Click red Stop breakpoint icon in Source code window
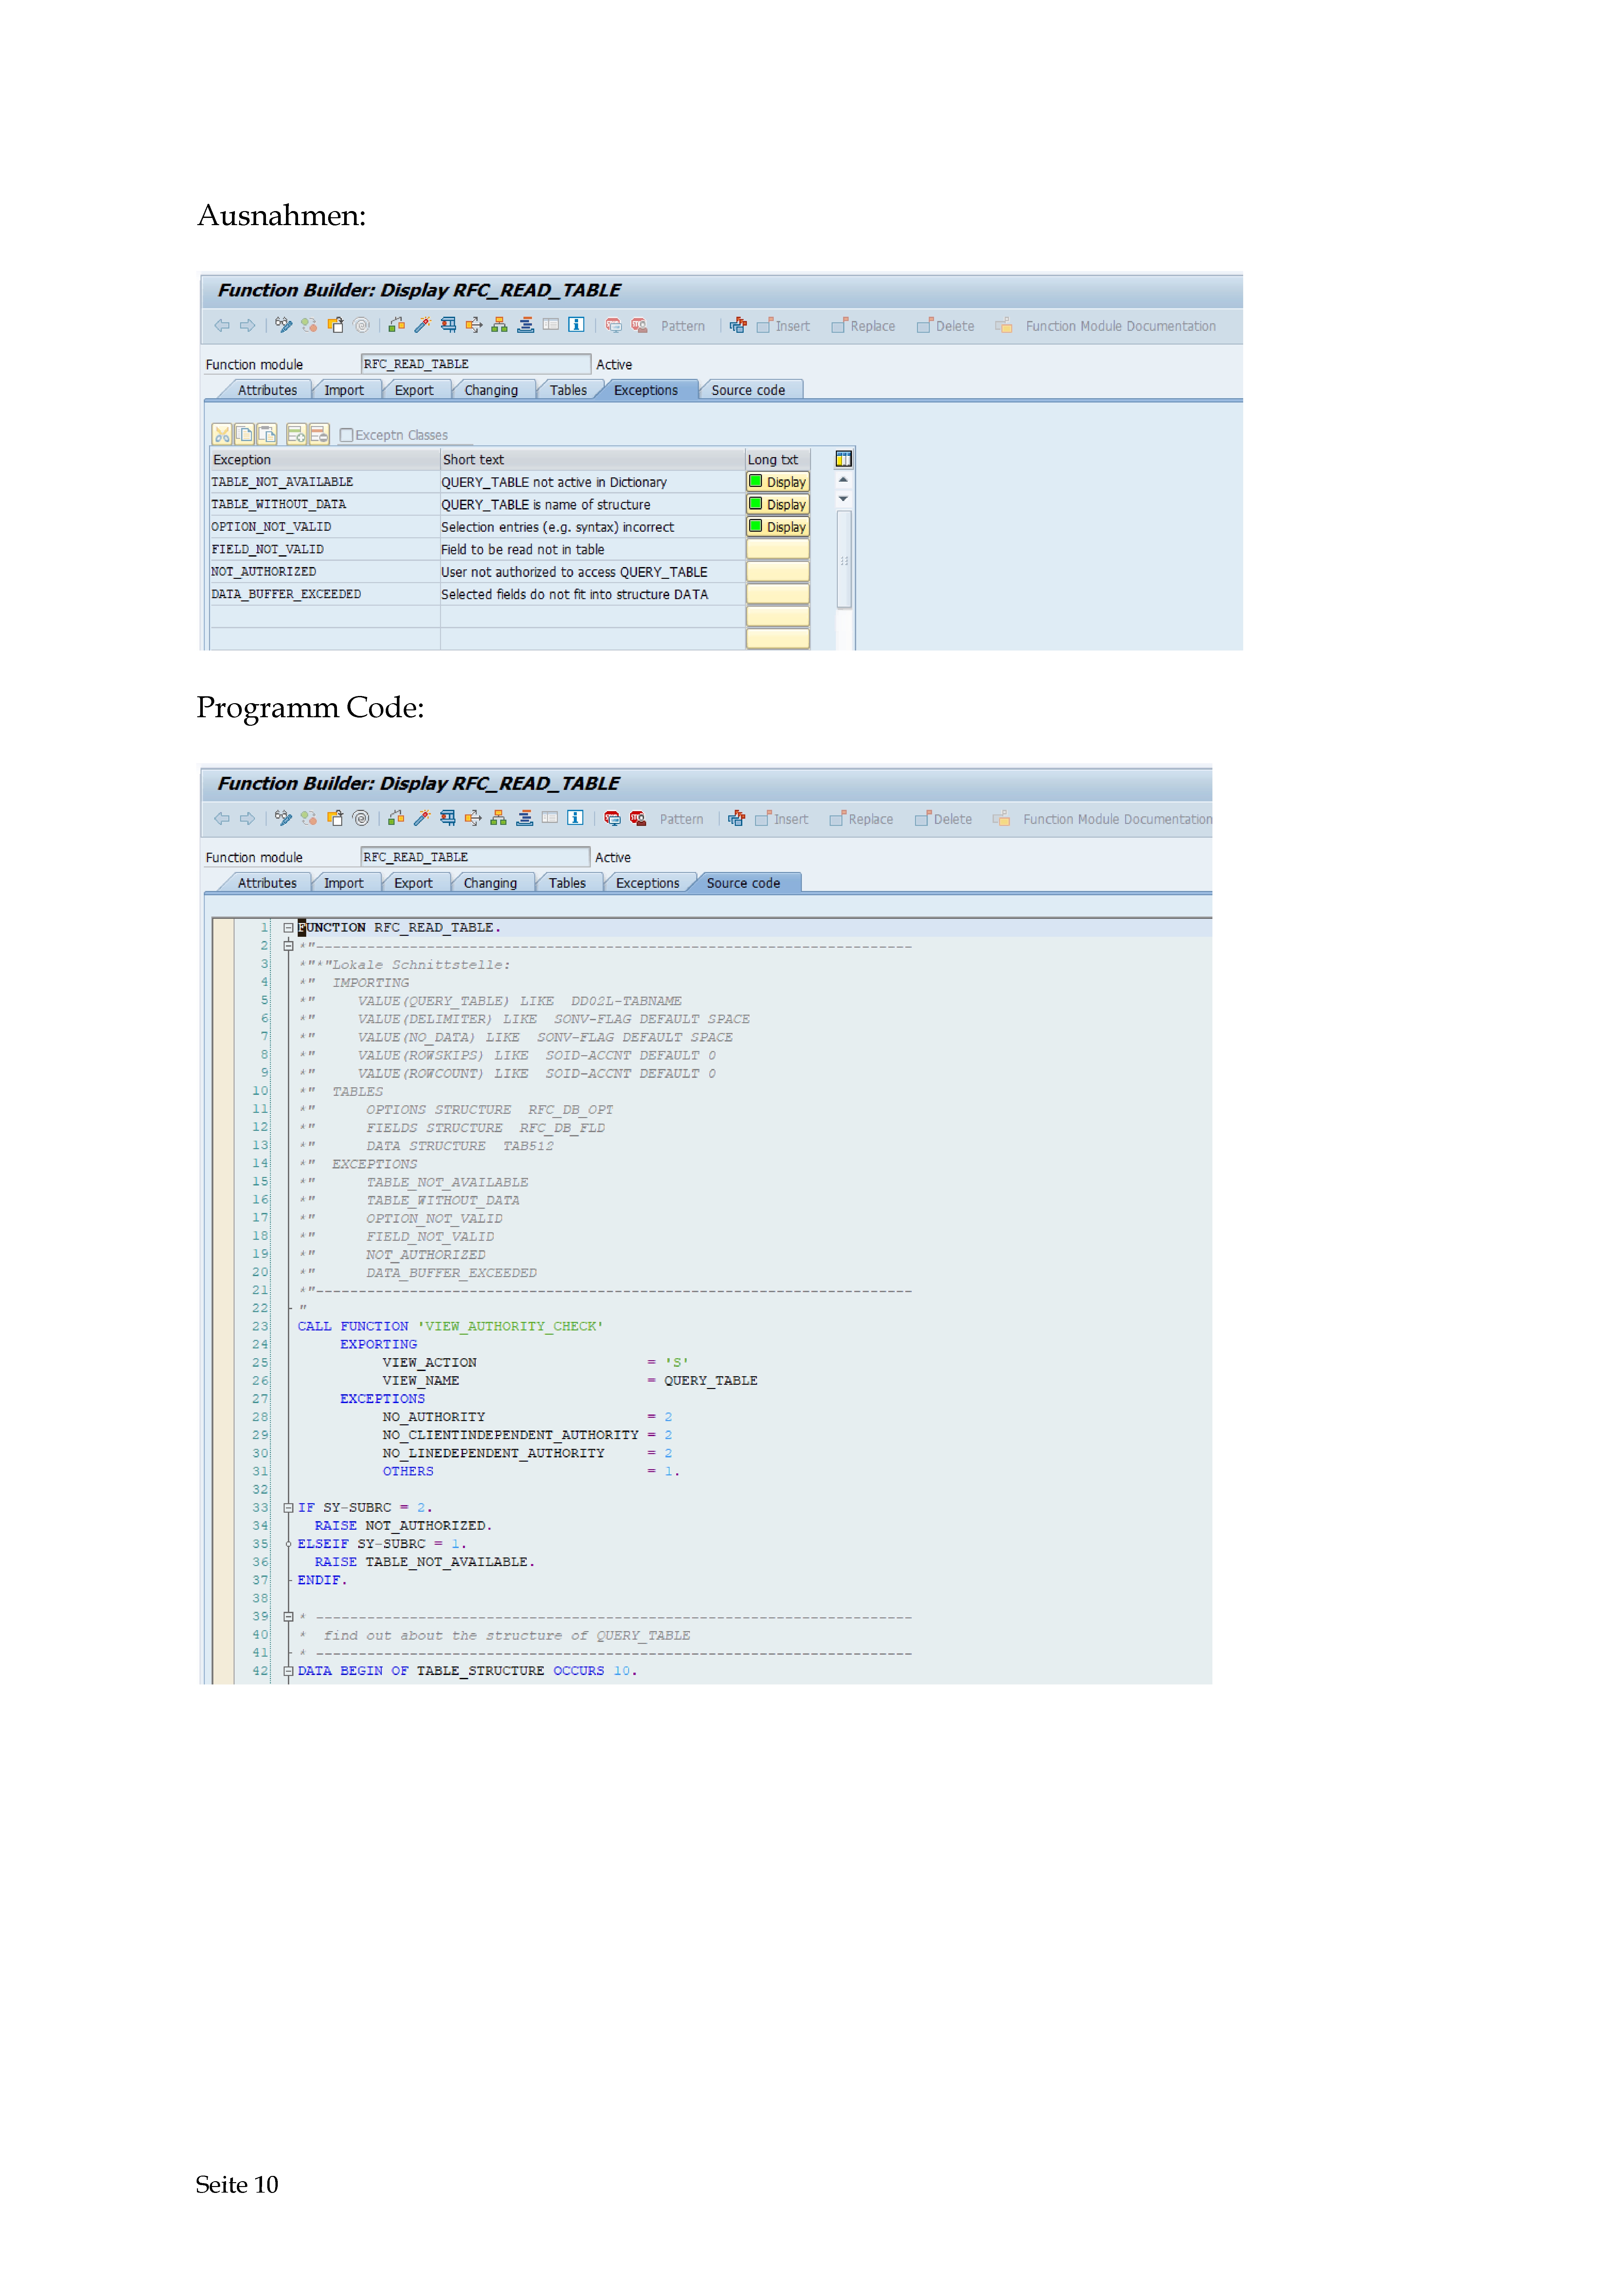 [x=638, y=818]
